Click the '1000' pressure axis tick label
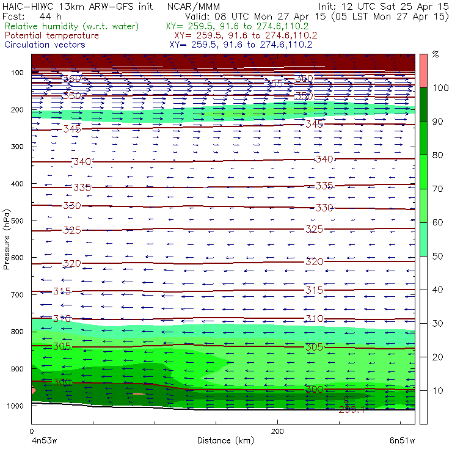 15,406
